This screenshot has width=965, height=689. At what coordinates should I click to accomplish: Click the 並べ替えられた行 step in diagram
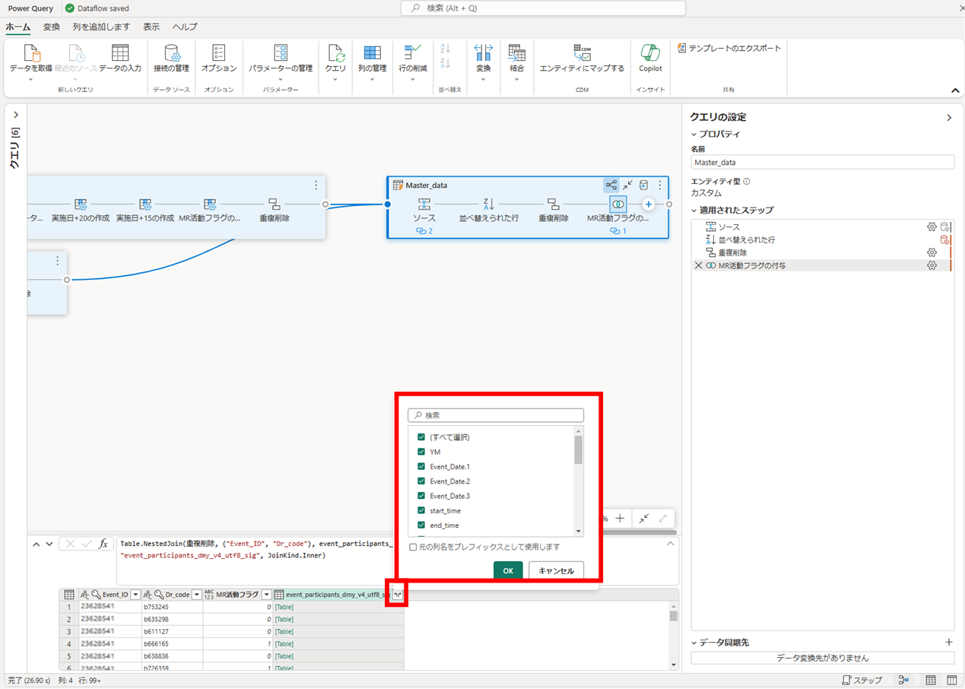click(x=489, y=210)
